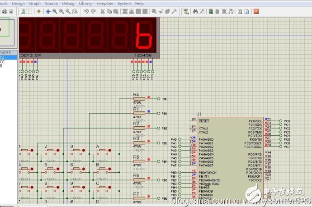Click the Packaging Tool icon
Viewport: 312px width, 207px height.
coord(168,12)
